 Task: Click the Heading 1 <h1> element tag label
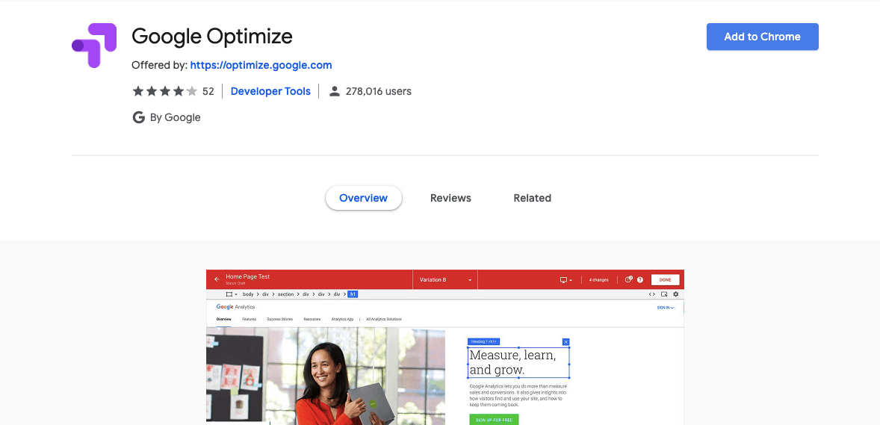[x=483, y=341]
